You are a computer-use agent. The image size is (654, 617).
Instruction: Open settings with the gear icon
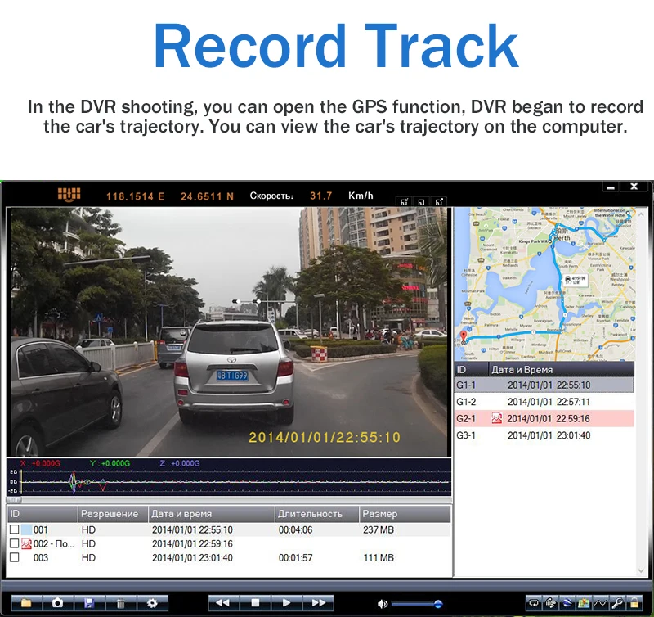152,603
